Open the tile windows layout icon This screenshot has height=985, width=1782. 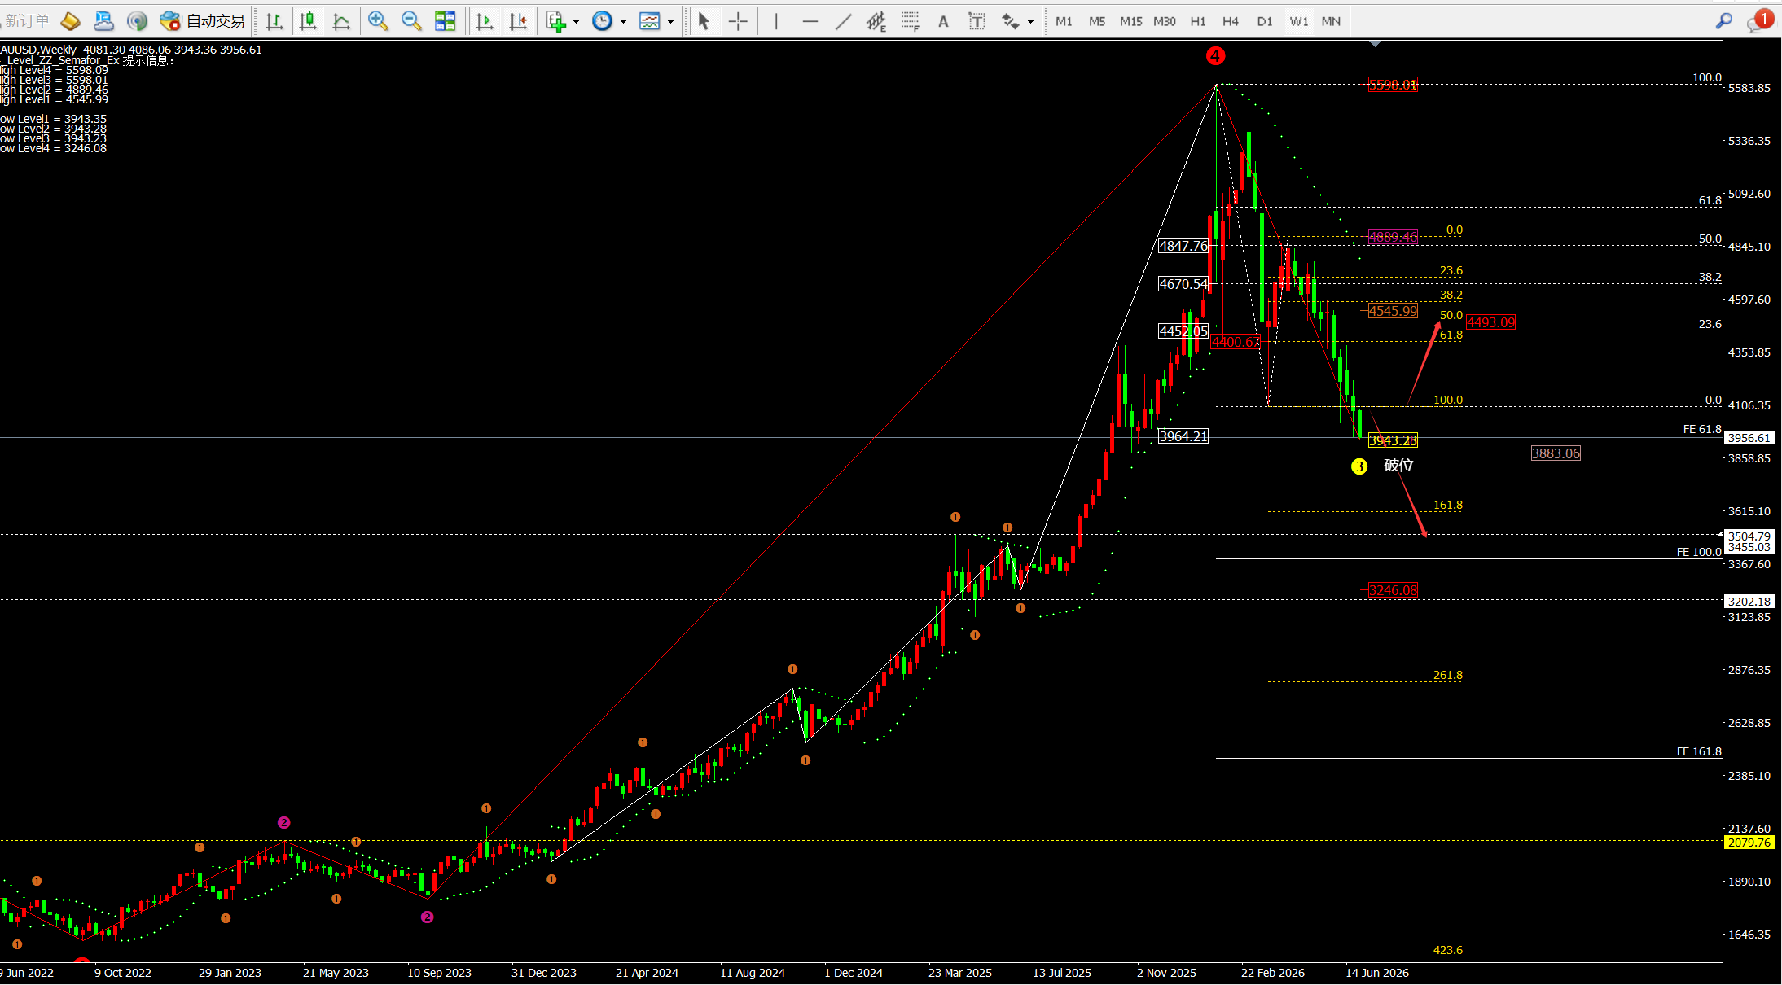coord(445,21)
